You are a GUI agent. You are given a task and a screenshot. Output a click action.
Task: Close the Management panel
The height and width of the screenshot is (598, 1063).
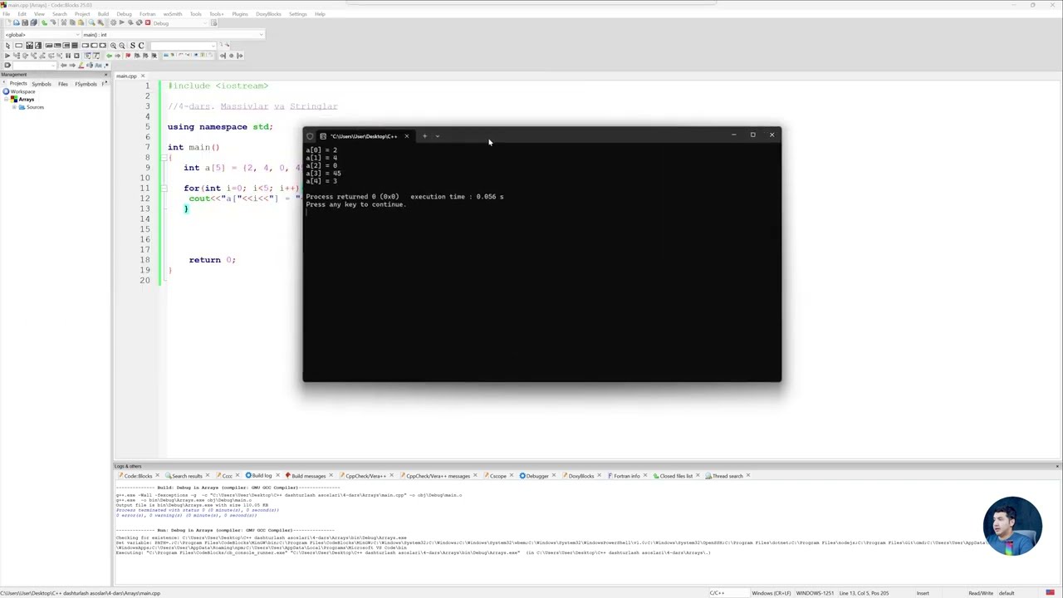tap(105, 75)
